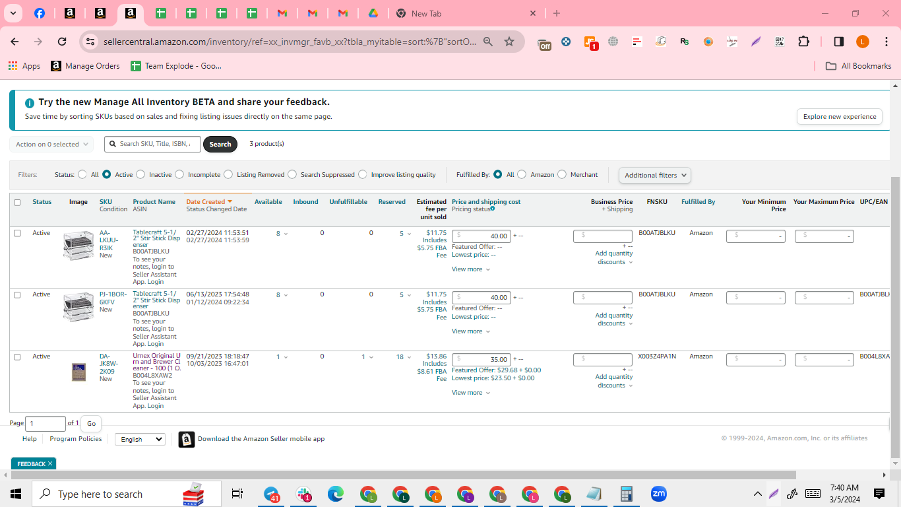Open the Help link in the footer
This screenshot has width=901, height=507.
click(30, 439)
